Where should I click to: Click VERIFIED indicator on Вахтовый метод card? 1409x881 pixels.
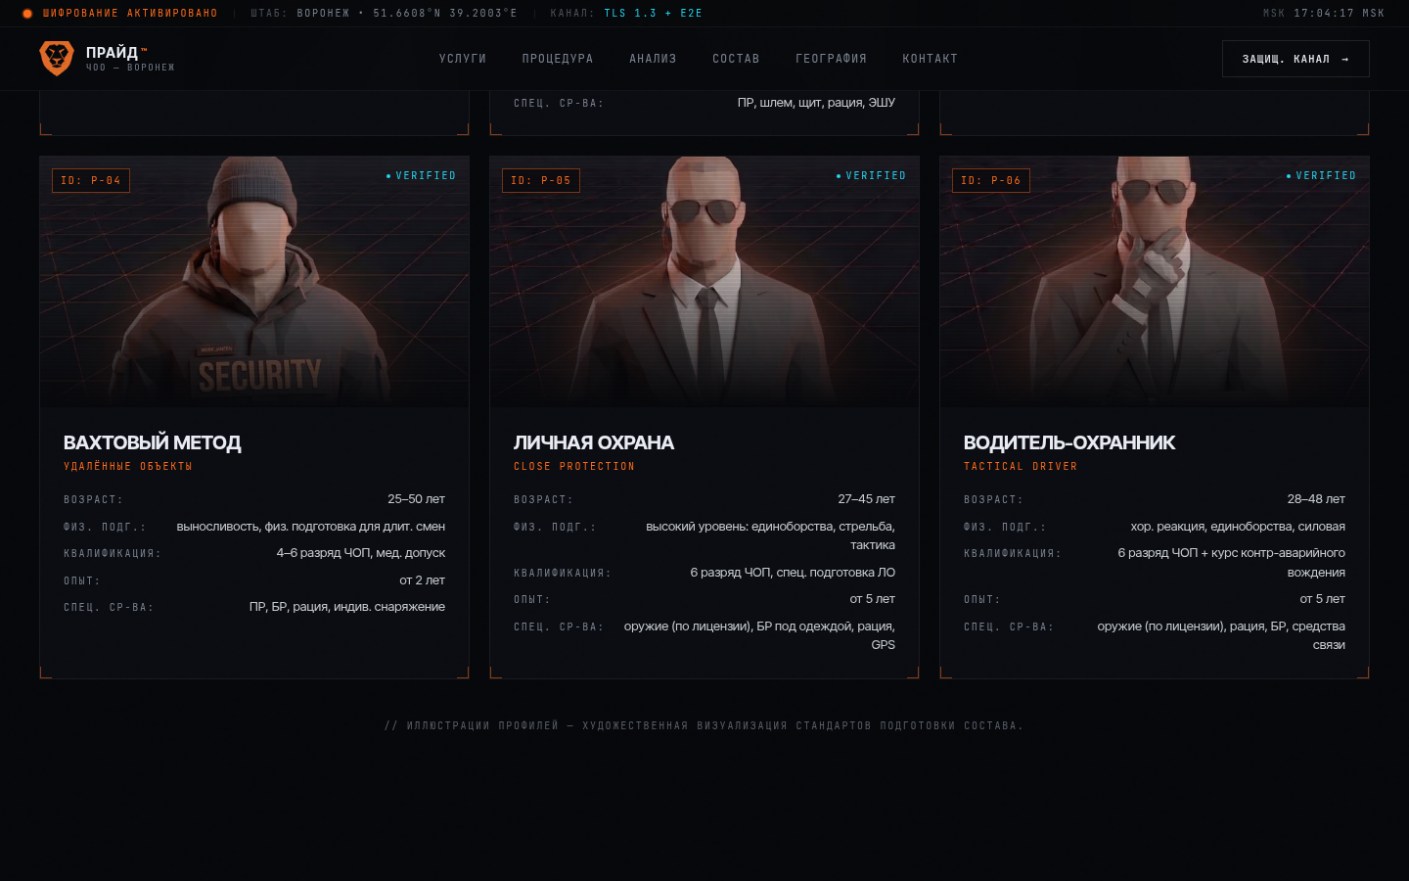(421, 176)
